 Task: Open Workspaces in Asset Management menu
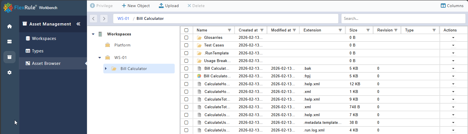[x=53, y=39]
